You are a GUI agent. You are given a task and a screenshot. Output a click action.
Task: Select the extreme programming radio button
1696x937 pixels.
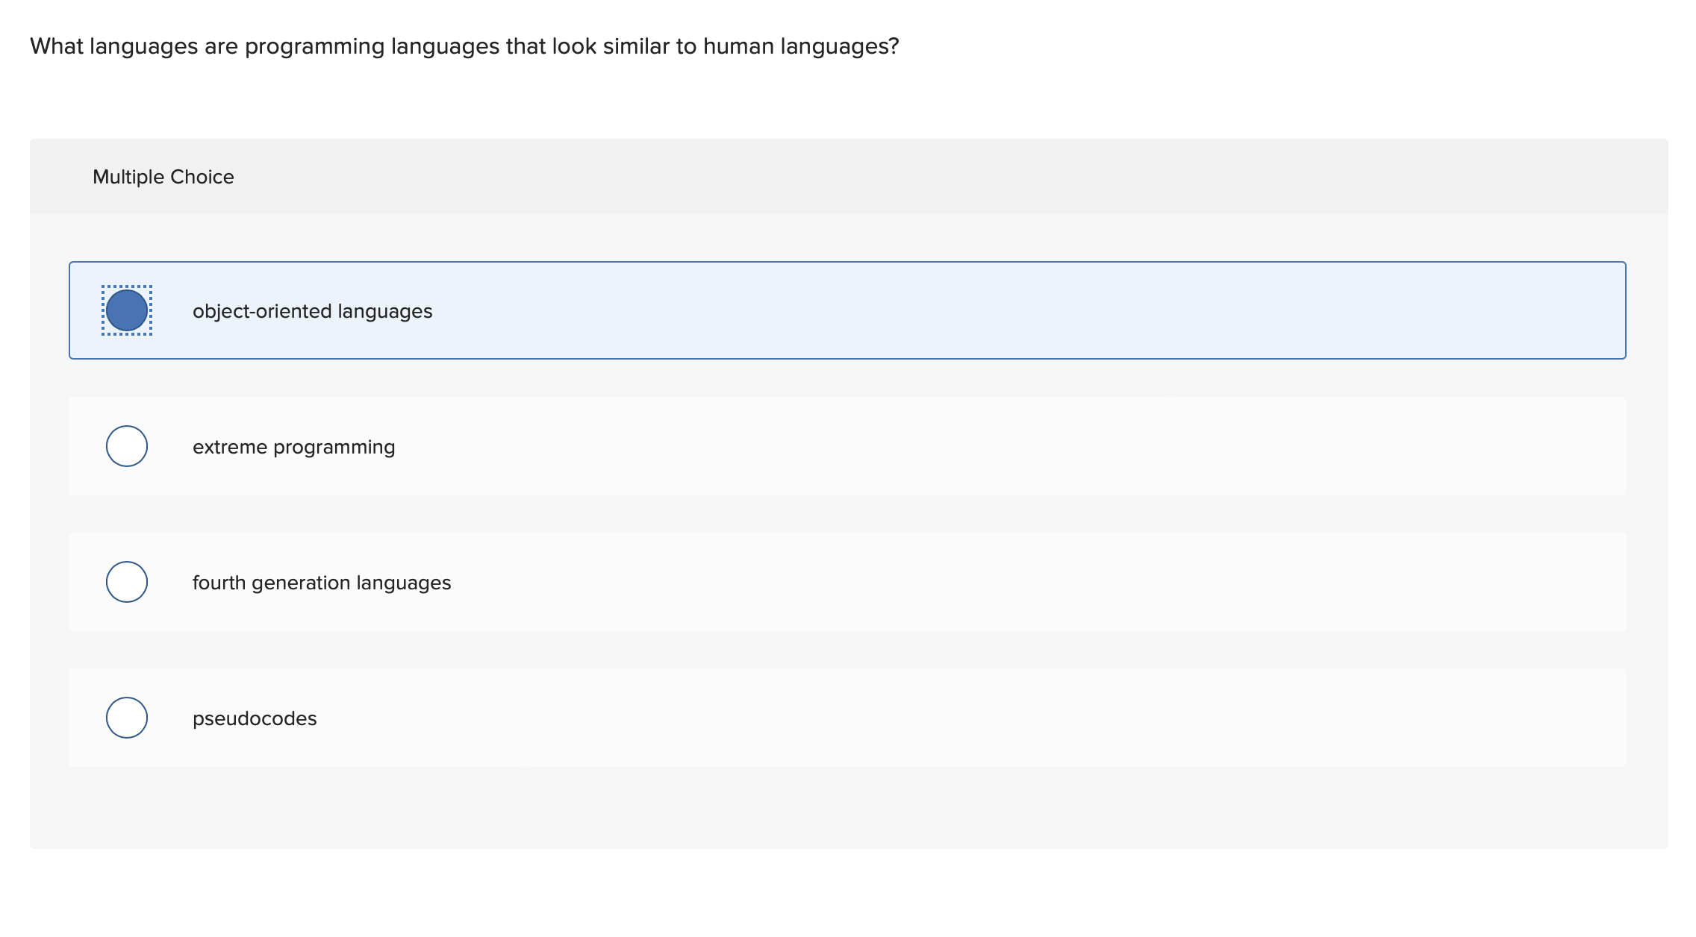point(126,446)
